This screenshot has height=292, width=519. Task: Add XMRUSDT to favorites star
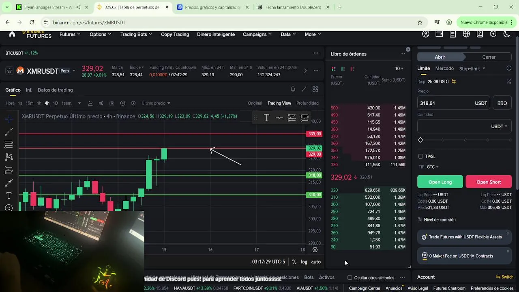coord(9,71)
